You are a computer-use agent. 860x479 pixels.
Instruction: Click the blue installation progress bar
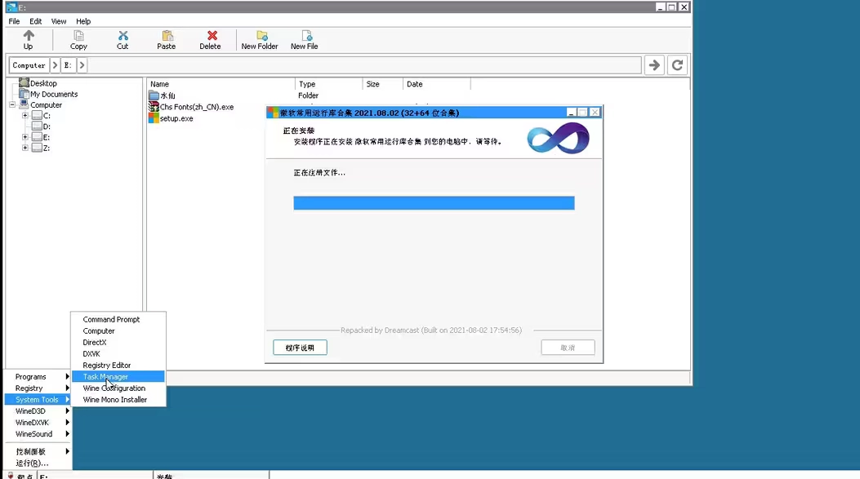pyautogui.click(x=434, y=203)
